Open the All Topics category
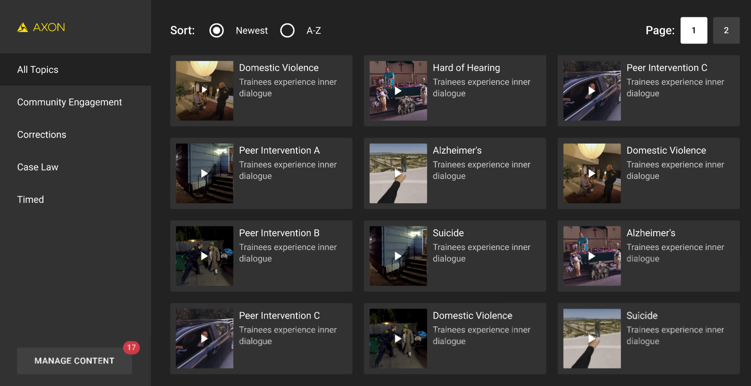751x386 pixels. tap(38, 69)
